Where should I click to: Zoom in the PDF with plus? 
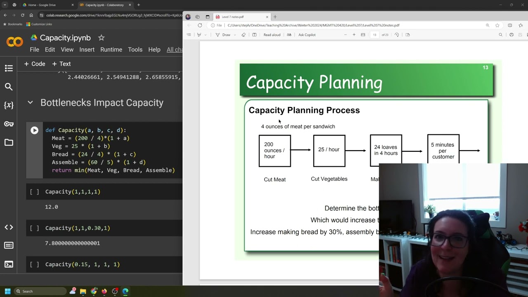(x=354, y=35)
